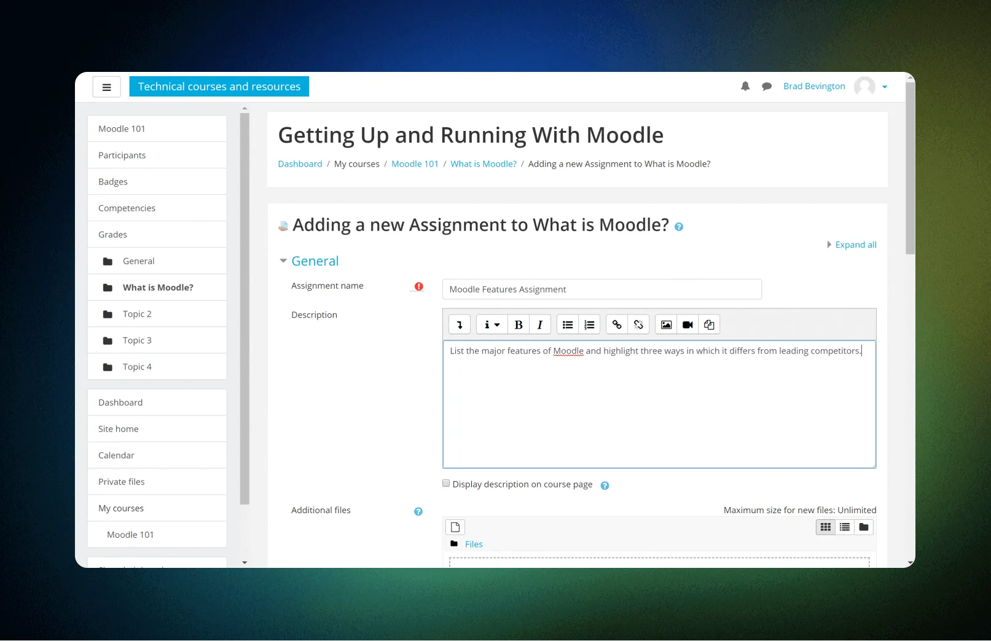Viewport: 991px width, 641px height.
Task: Open the manage files editor icon
Action: pos(709,324)
